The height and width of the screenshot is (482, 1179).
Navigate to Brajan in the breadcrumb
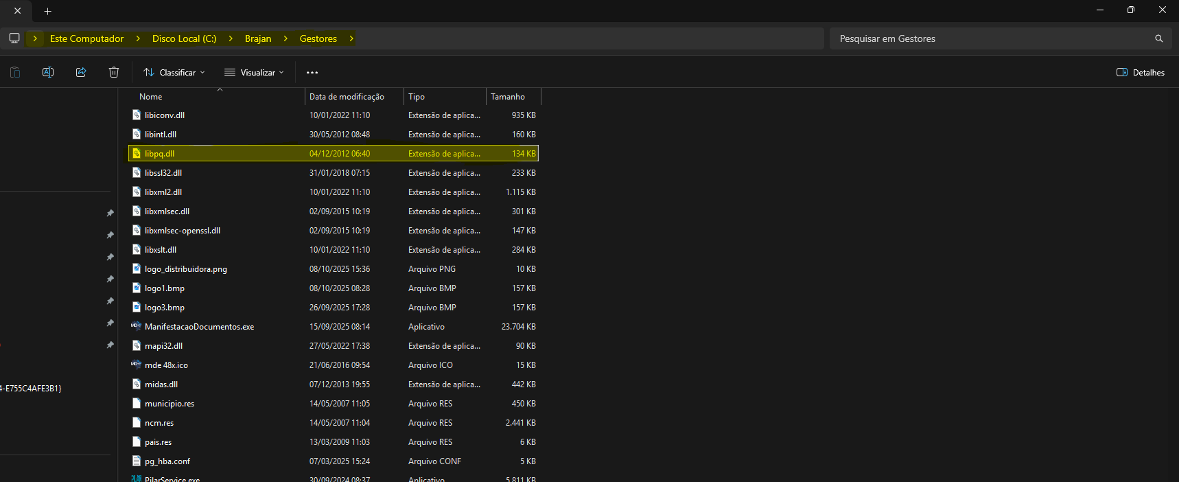[x=258, y=38]
